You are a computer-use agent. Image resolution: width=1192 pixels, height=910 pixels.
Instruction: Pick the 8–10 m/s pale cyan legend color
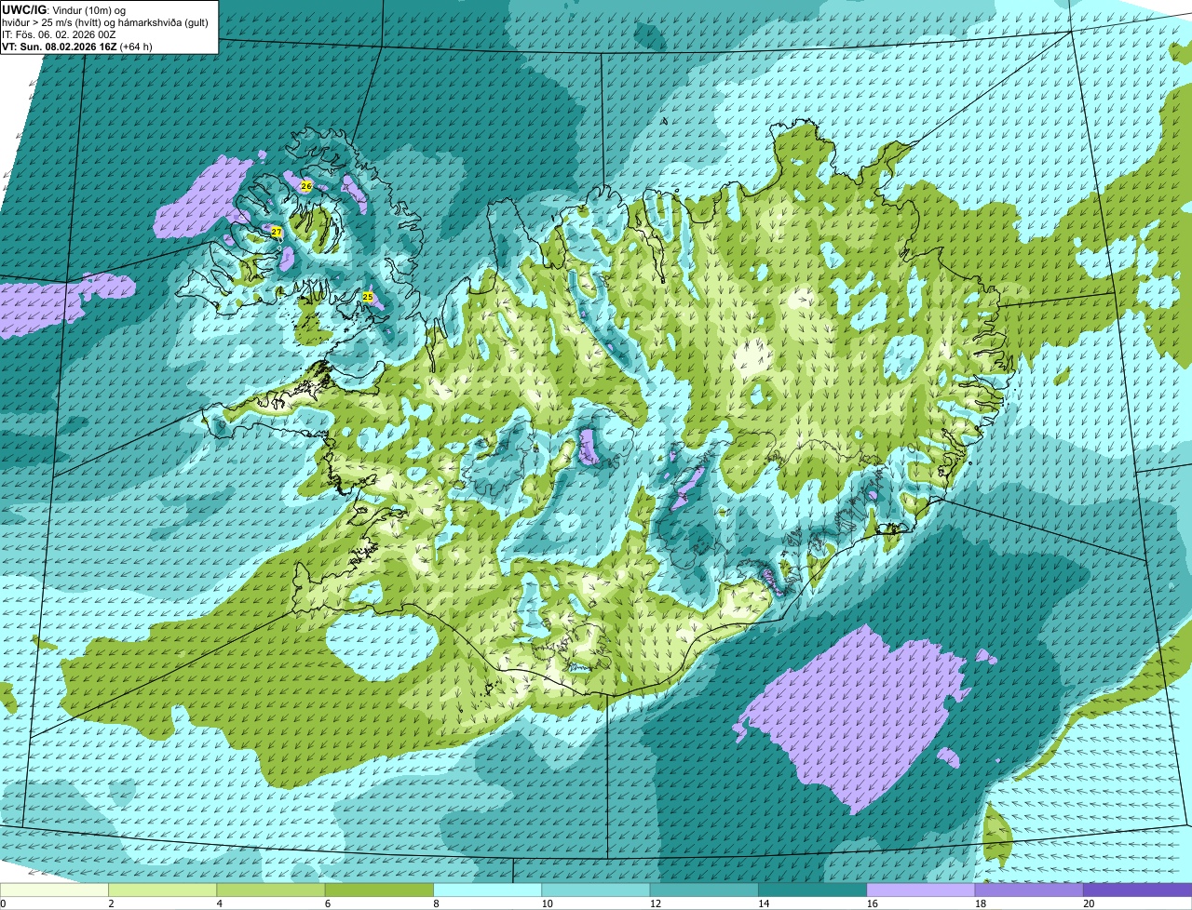tap(487, 890)
